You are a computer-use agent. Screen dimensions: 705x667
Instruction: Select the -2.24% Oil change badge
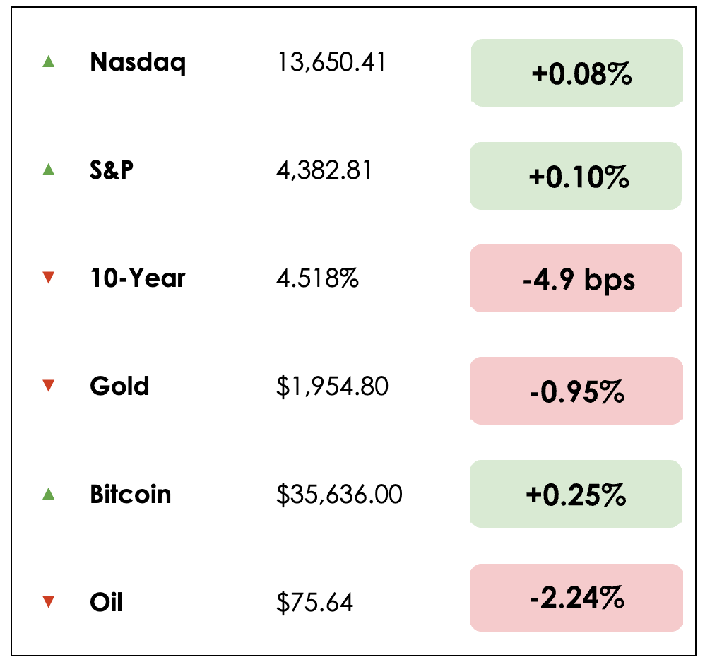(x=576, y=598)
